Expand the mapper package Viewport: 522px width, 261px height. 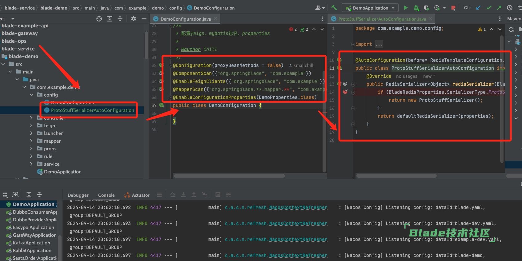pos(31,141)
